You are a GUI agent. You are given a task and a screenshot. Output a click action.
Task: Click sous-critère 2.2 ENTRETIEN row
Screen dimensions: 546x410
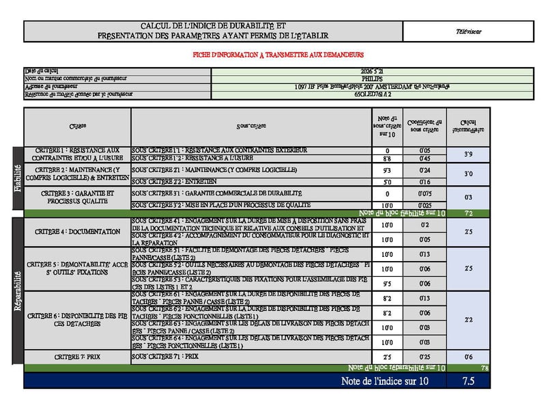pyautogui.click(x=251, y=182)
